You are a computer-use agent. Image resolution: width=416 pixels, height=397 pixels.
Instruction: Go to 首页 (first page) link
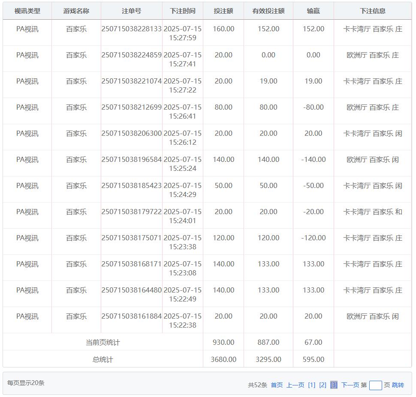click(277, 385)
